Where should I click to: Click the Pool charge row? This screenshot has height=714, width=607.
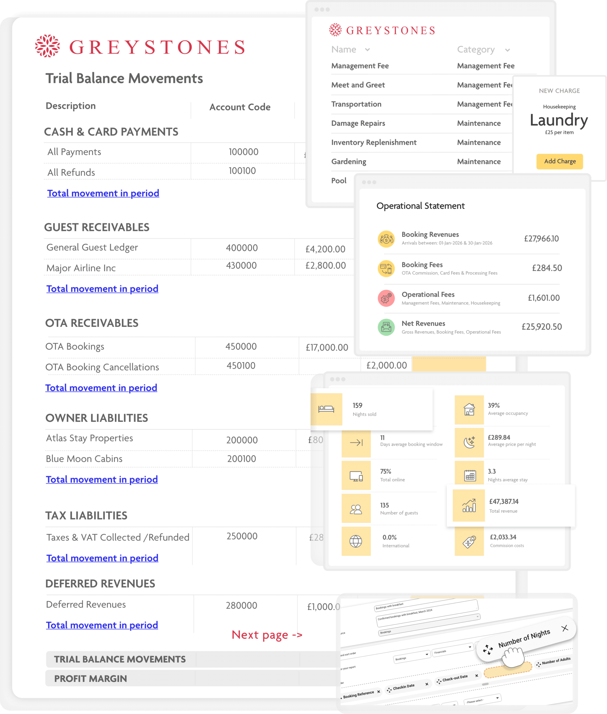coord(339,180)
